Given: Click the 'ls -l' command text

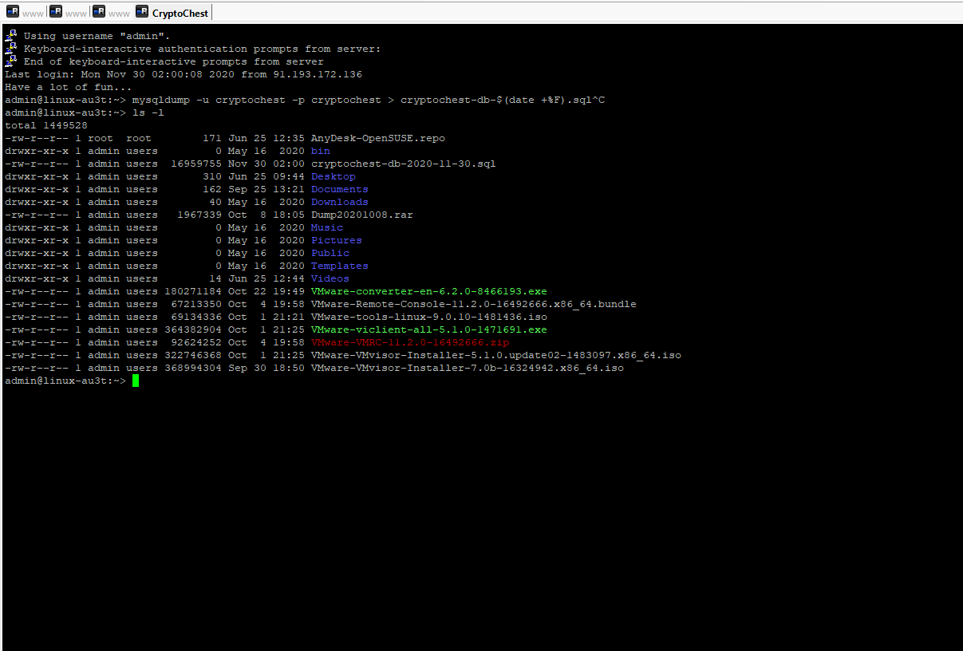Looking at the screenshot, I should pos(148,112).
